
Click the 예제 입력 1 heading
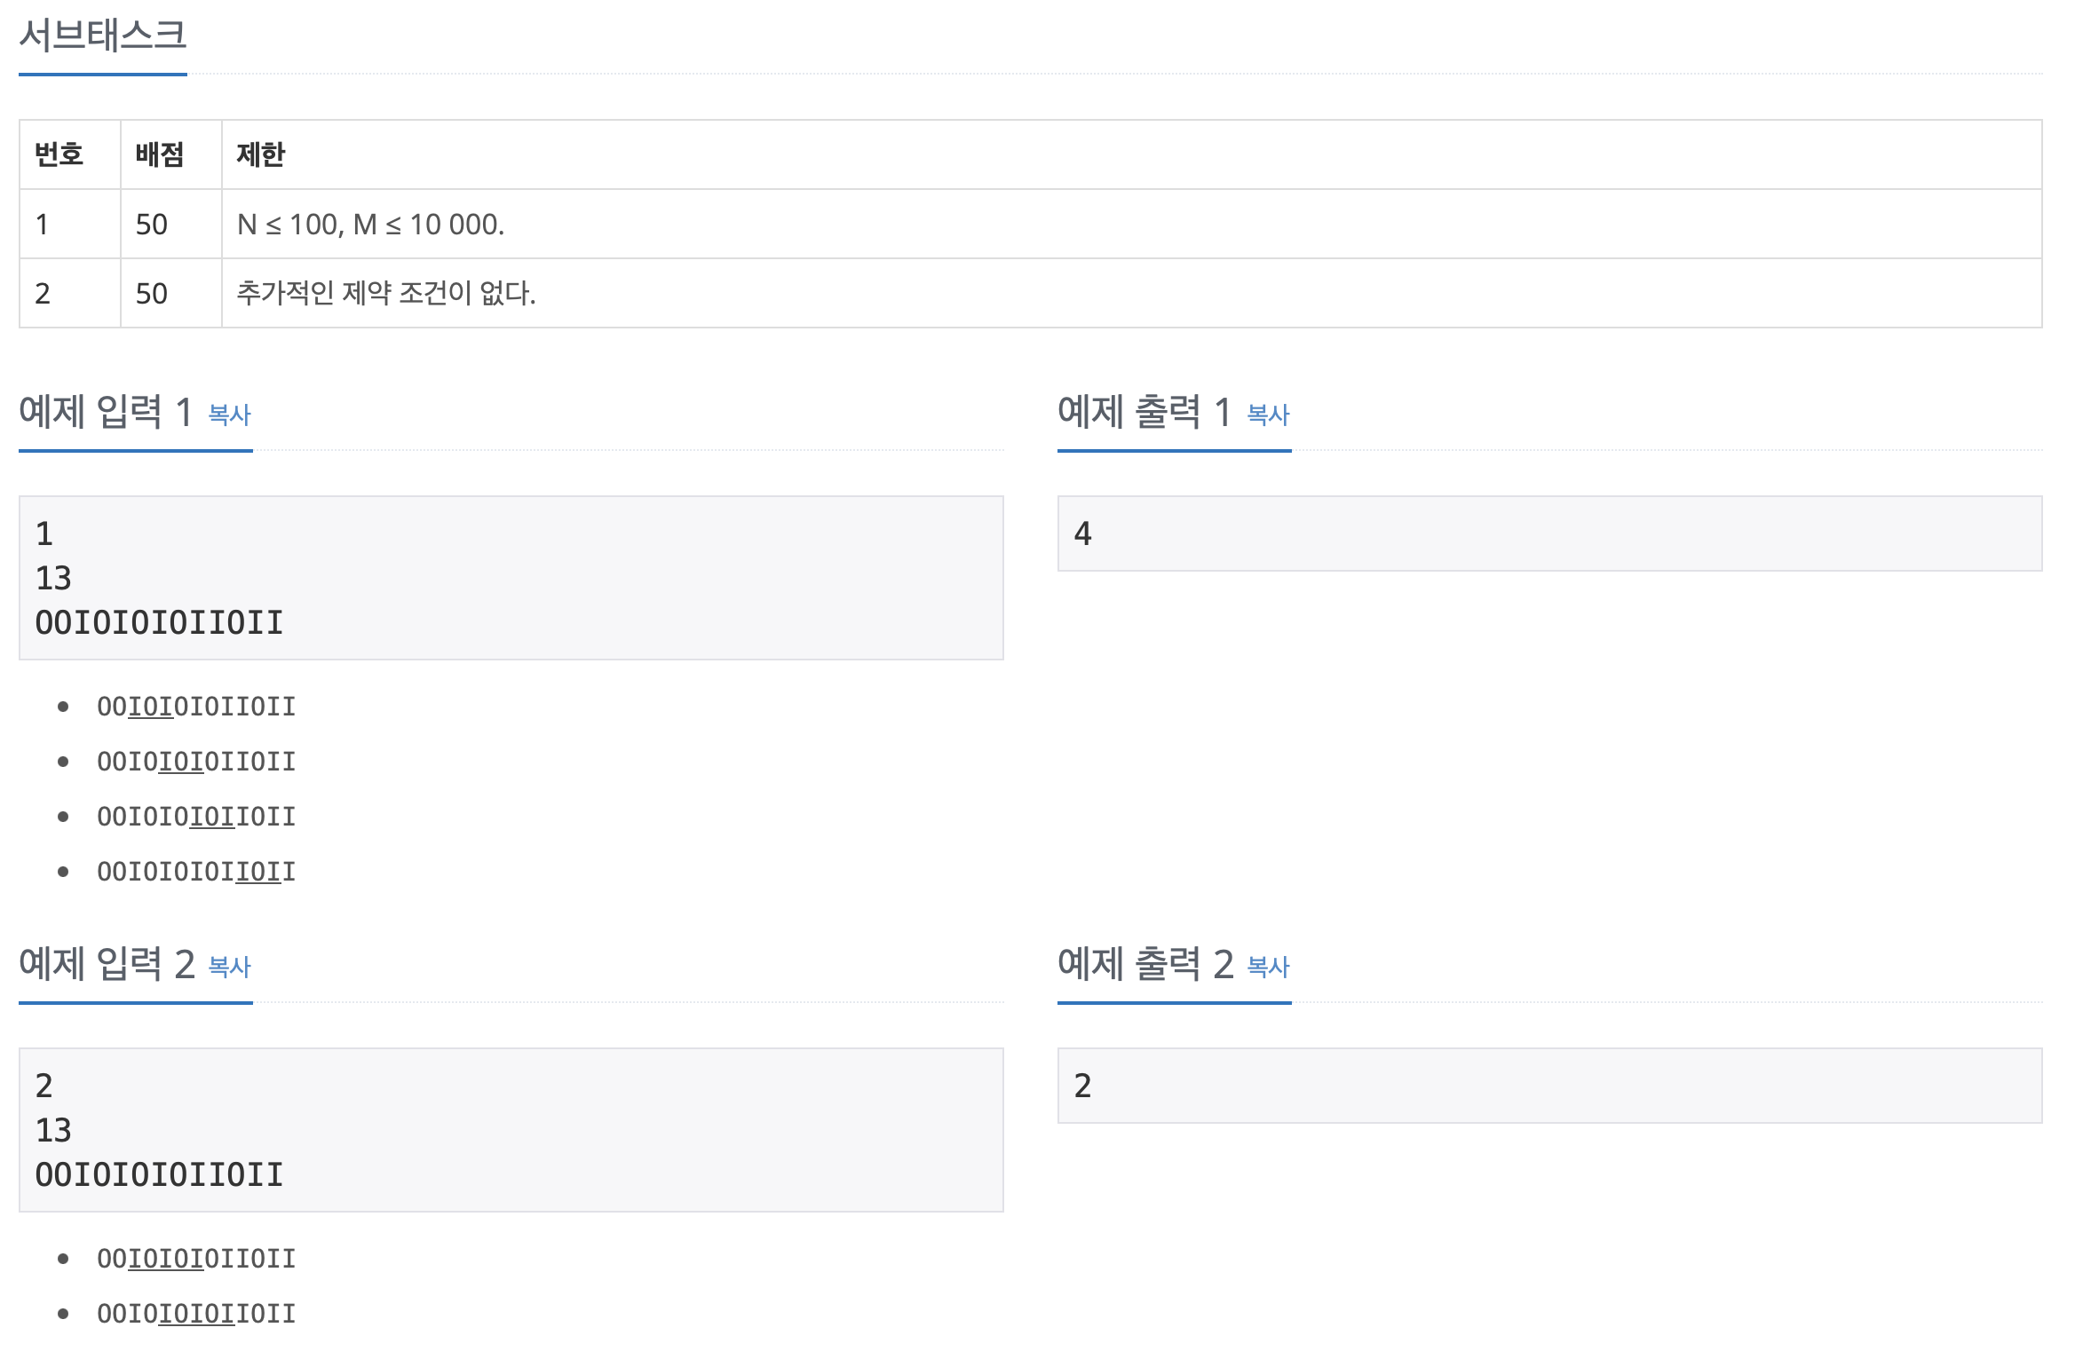[104, 410]
